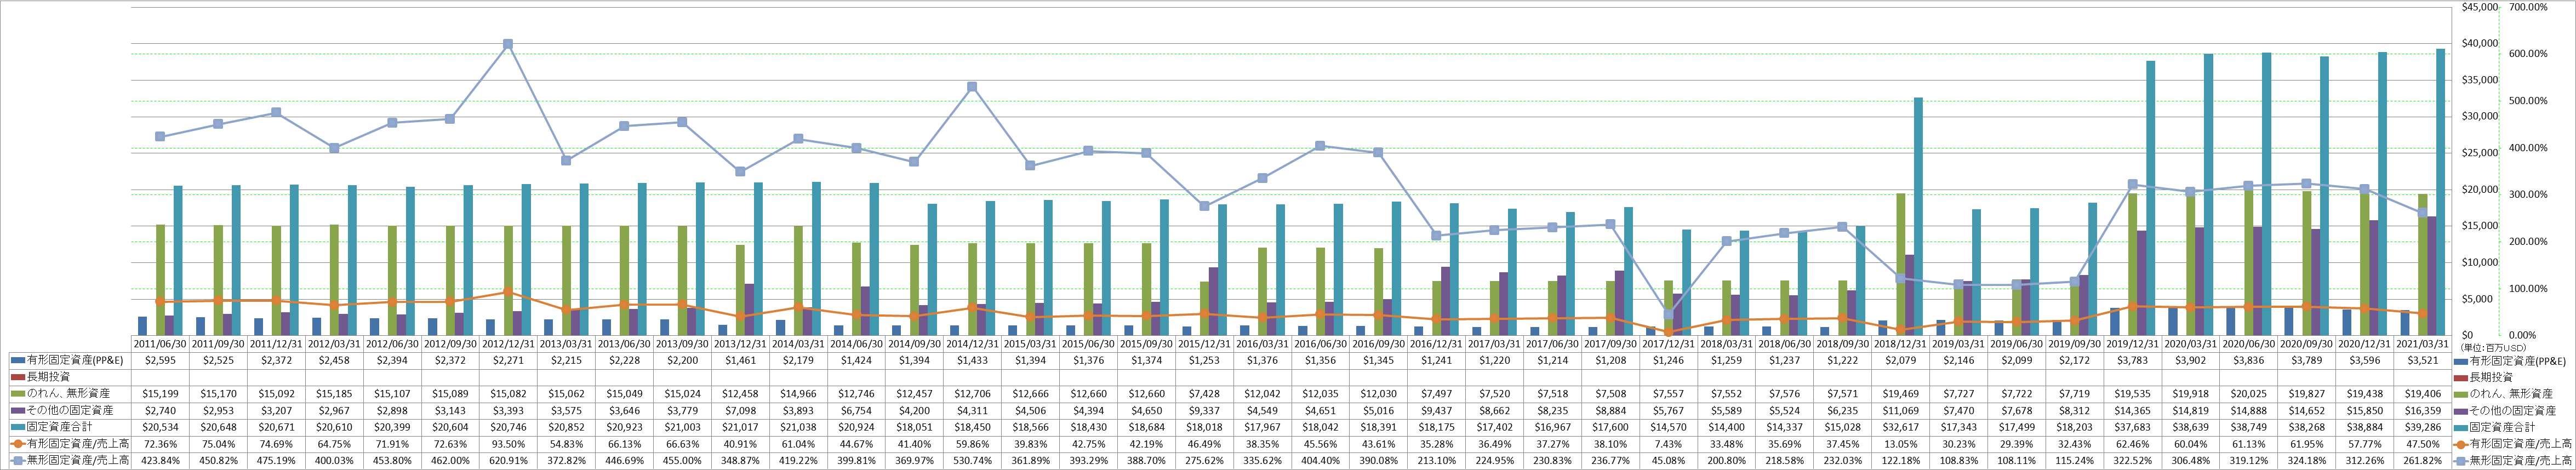2576x470 pixels.
Task: Select the 261.82% cell
Action: point(2422,461)
